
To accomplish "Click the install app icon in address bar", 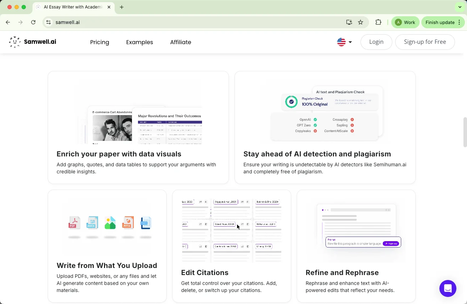I will [x=349, y=22].
